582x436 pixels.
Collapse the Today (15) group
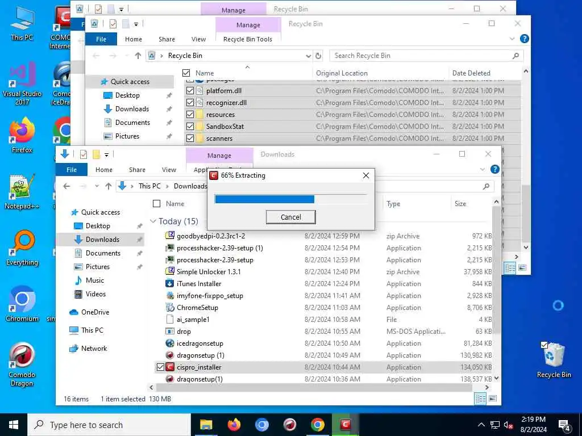(x=153, y=221)
